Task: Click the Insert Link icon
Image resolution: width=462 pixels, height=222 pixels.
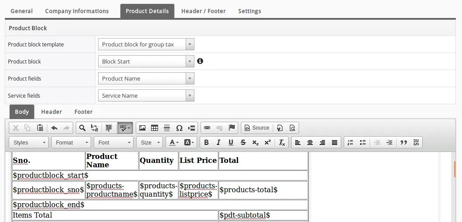Action: point(207,128)
